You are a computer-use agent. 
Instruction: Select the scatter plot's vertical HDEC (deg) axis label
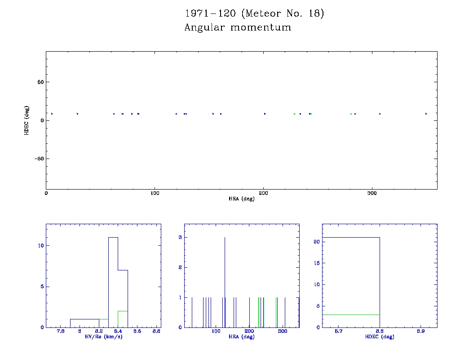tap(27, 120)
